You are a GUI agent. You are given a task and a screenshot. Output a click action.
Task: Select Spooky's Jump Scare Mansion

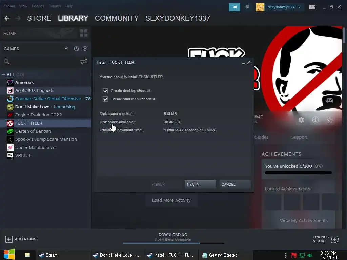click(46, 139)
